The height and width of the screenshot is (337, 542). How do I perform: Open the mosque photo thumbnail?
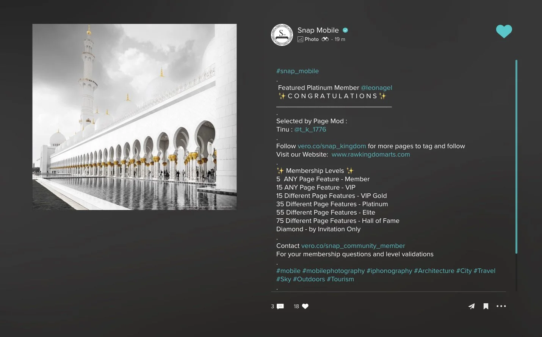135,117
